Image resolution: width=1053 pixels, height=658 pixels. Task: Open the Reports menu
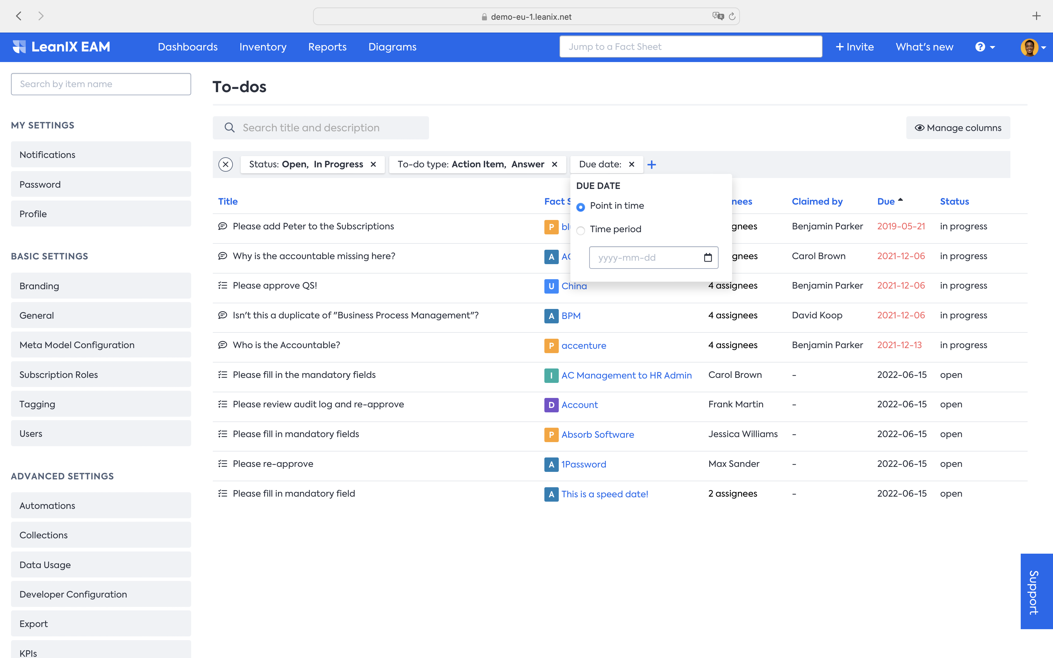(x=327, y=47)
